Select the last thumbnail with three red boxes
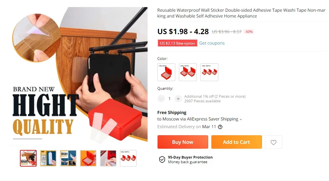The height and width of the screenshot is (181, 329). coord(128,158)
